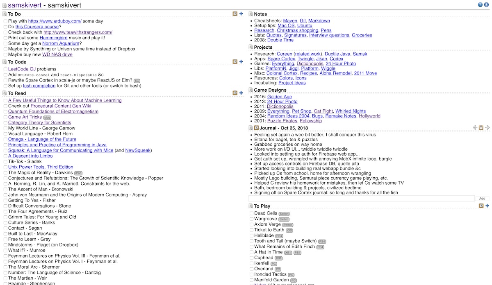Open the Ubuntu setup tips link
Image resolution: width=492 pixels, height=285 pixels.
305,25
